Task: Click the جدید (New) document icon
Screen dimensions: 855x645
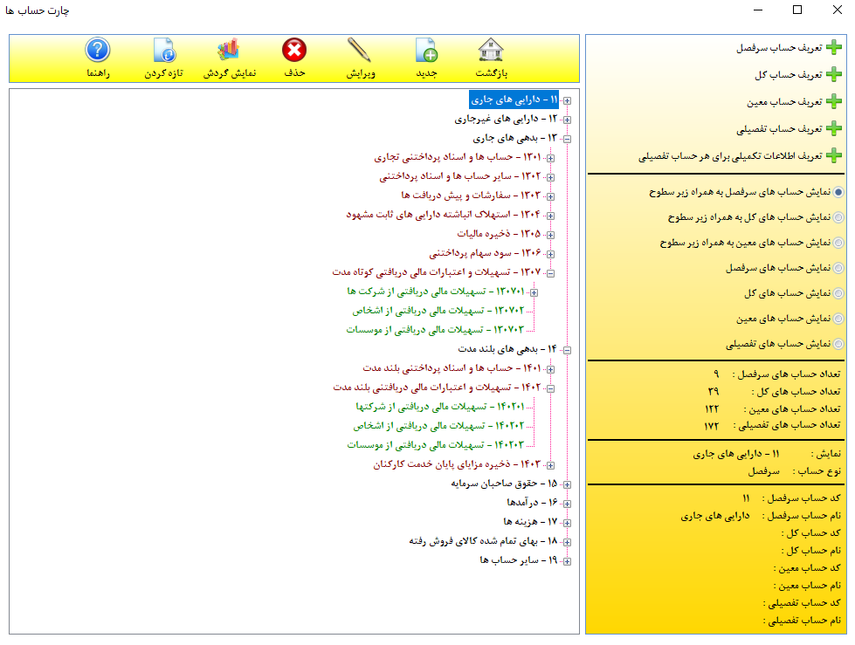Action: click(x=425, y=51)
